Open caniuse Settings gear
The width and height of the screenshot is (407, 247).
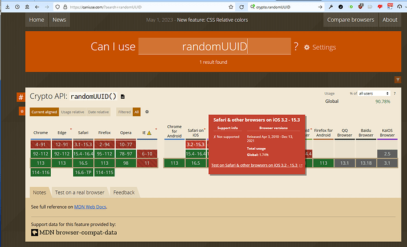click(307, 47)
